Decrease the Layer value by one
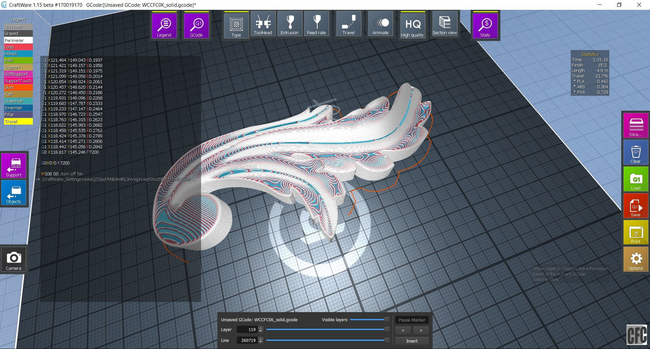This screenshot has height=349, width=650. [x=260, y=331]
